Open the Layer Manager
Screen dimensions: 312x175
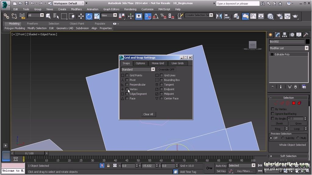(x=236, y=16)
